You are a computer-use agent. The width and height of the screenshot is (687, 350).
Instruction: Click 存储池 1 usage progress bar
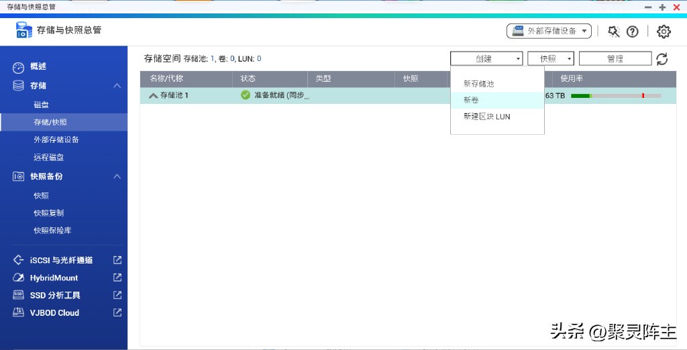coord(616,95)
